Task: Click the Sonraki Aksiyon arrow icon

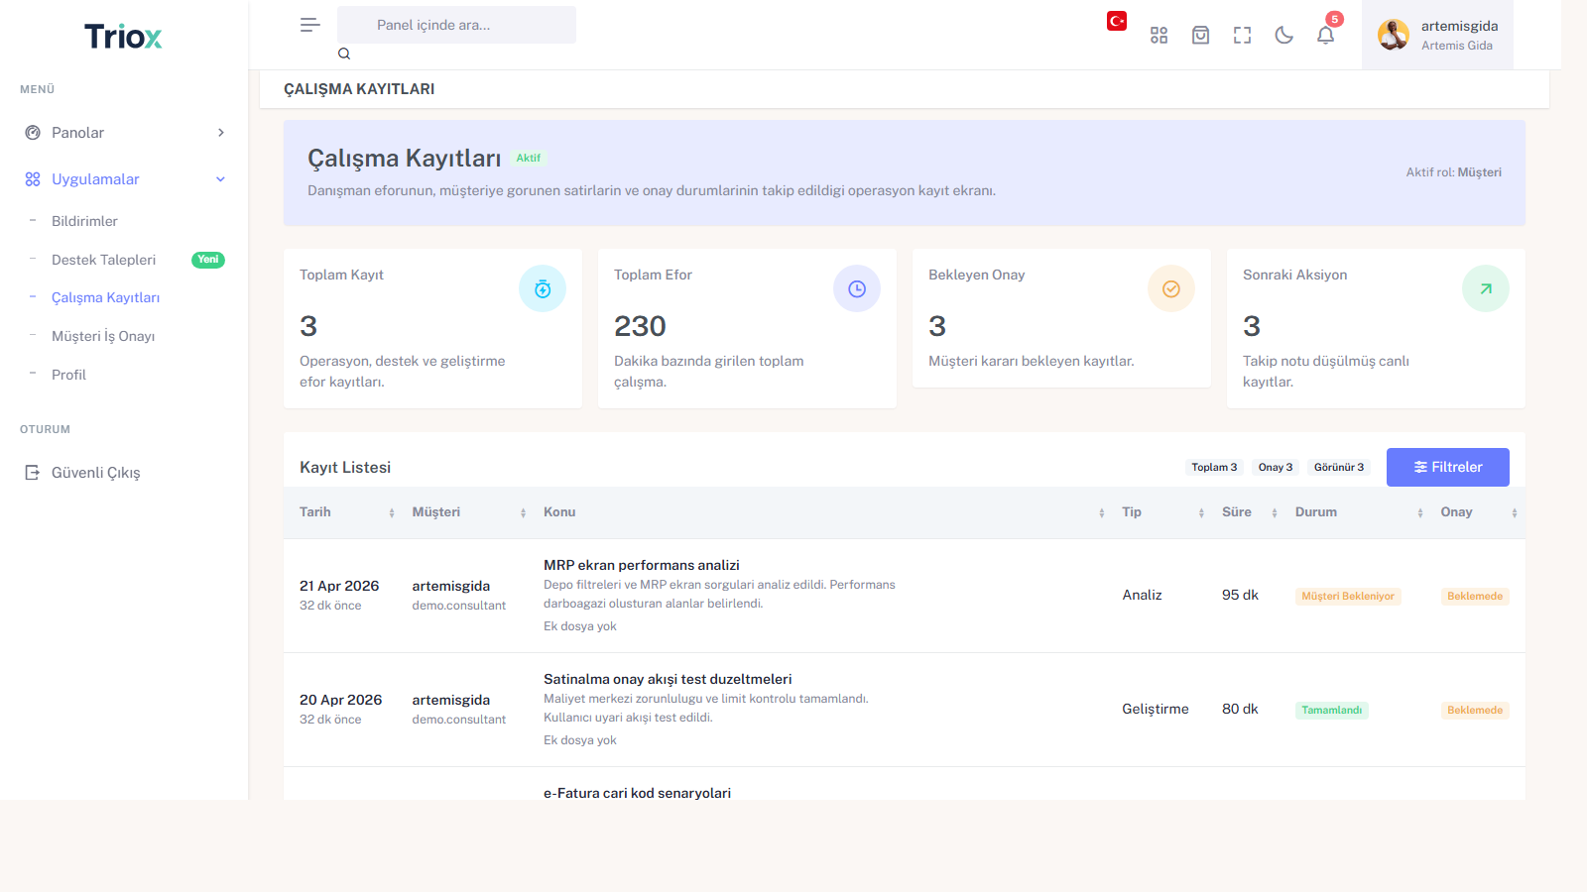Action: pyautogui.click(x=1486, y=288)
